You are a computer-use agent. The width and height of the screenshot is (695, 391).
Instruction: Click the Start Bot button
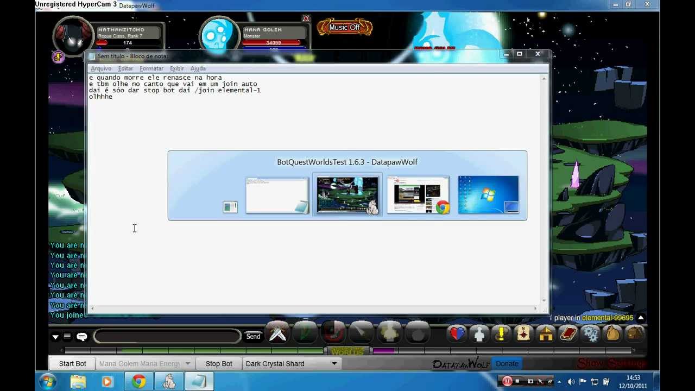[x=73, y=364]
